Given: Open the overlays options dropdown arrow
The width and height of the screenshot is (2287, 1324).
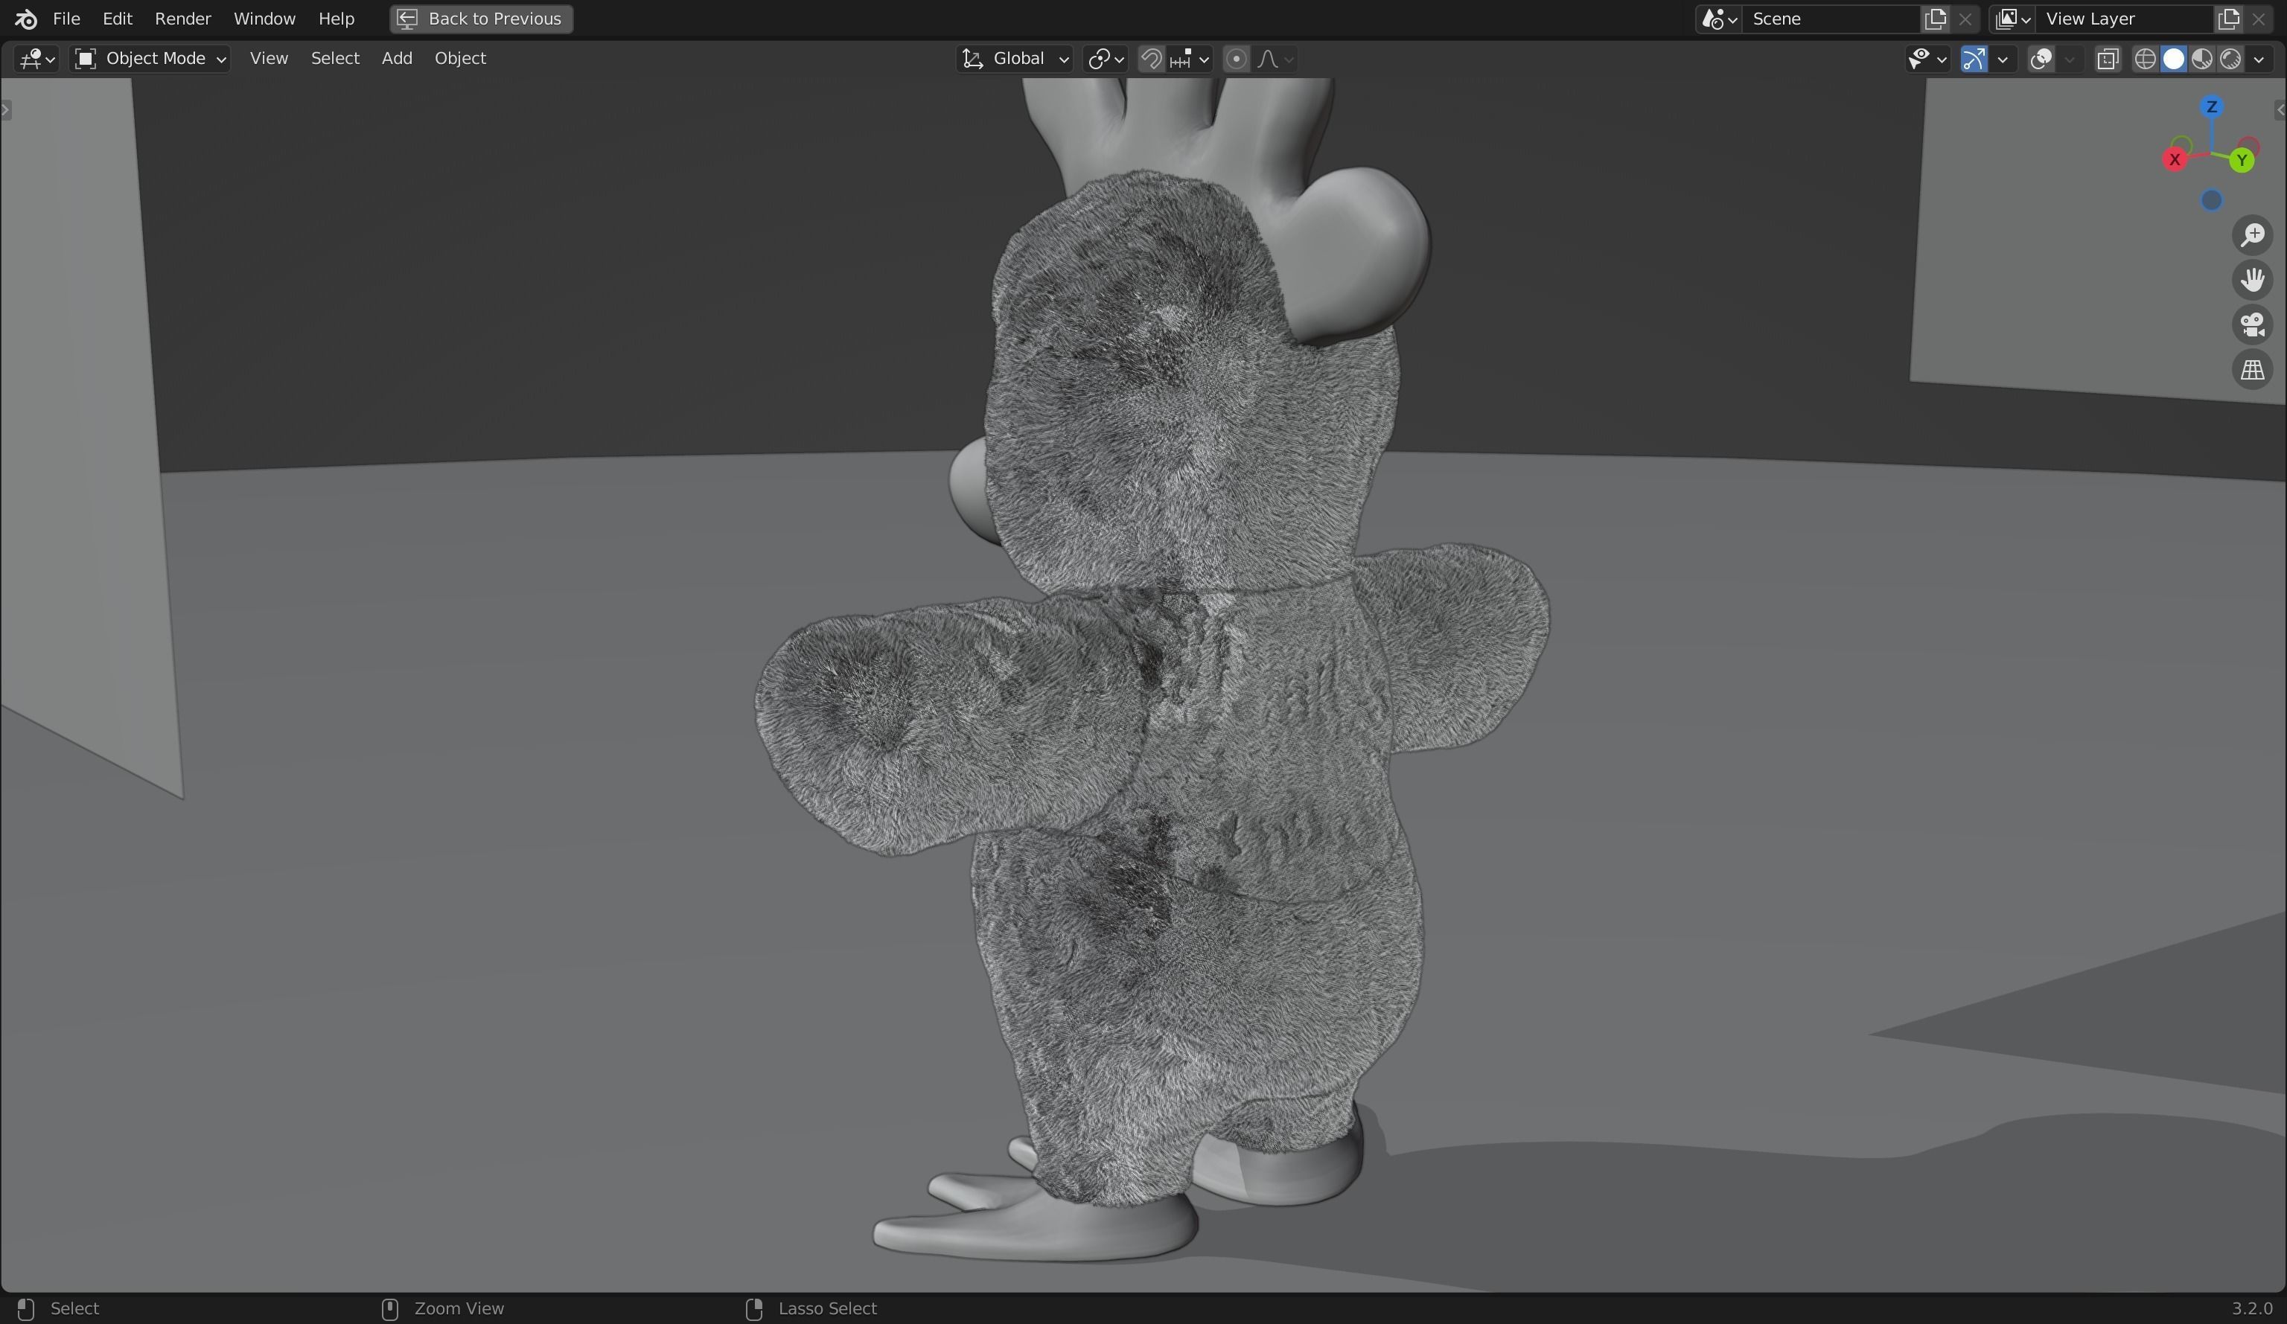Looking at the screenshot, I should point(2070,59).
